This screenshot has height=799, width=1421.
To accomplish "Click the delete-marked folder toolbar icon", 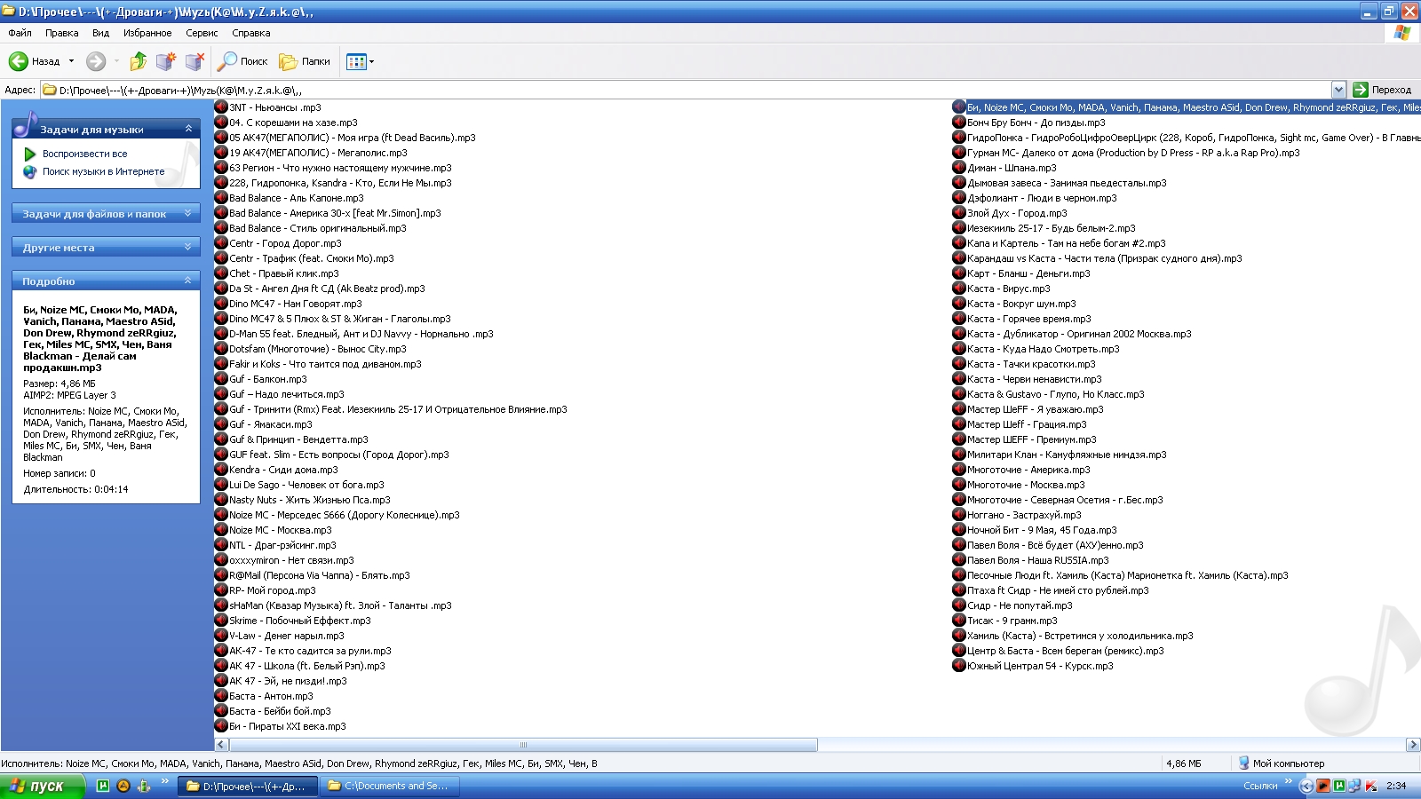I will (195, 61).
